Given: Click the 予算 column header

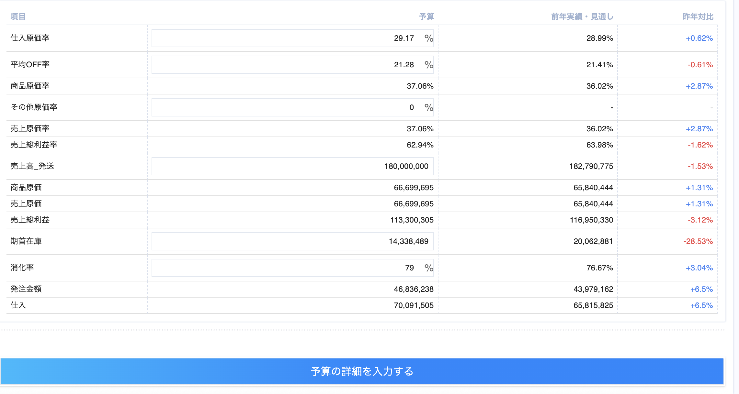Looking at the screenshot, I should point(426,16).
